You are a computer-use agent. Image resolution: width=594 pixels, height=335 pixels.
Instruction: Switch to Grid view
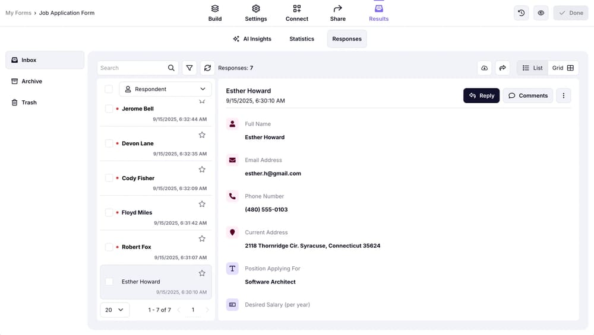[x=563, y=68]
